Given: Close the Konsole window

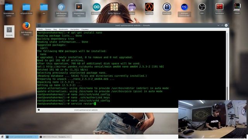Looking at the screenshot, I should (226, 25).
